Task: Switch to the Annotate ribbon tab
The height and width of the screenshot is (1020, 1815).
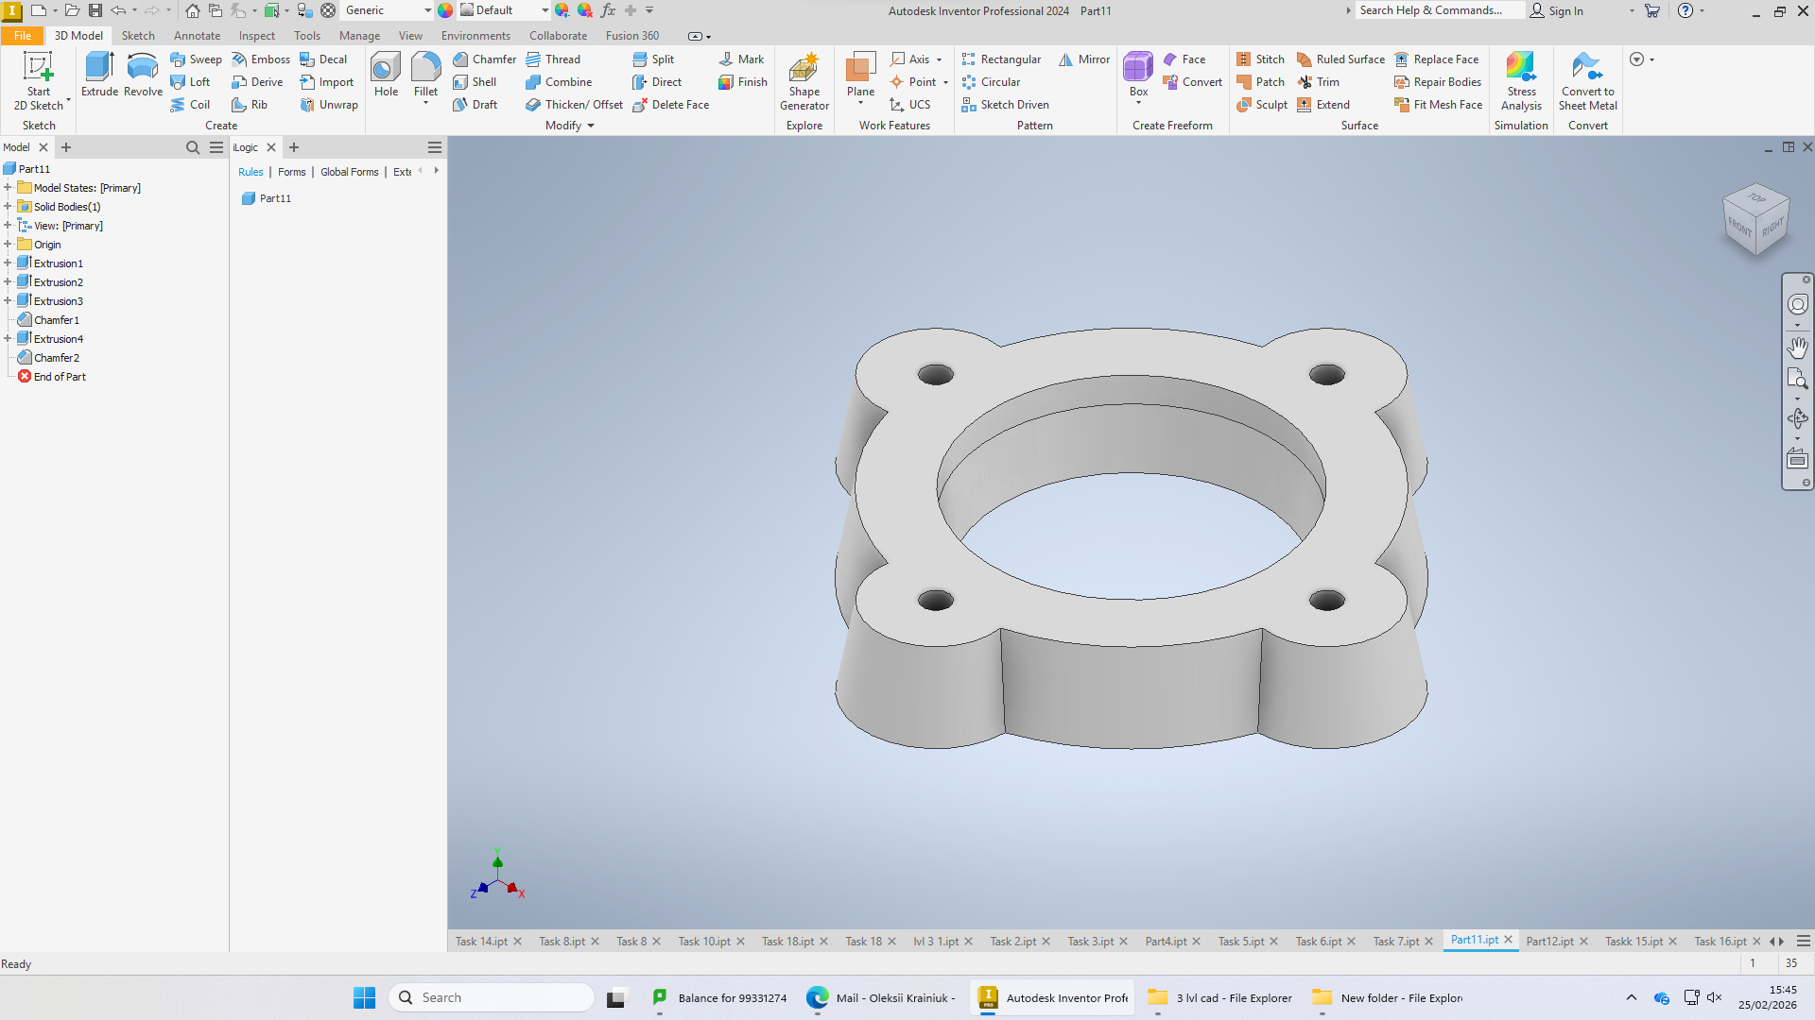Action: (197, 35)
